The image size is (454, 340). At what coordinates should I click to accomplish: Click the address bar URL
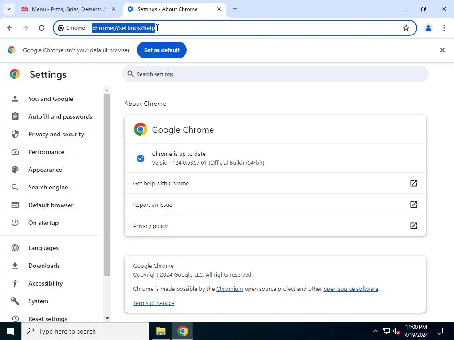point(124,28)
